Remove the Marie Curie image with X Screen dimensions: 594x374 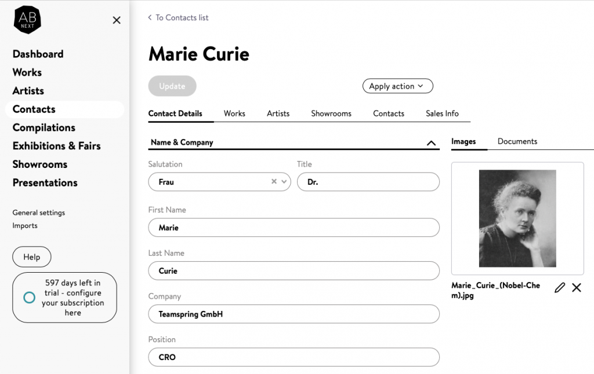(x=577, y=288)
